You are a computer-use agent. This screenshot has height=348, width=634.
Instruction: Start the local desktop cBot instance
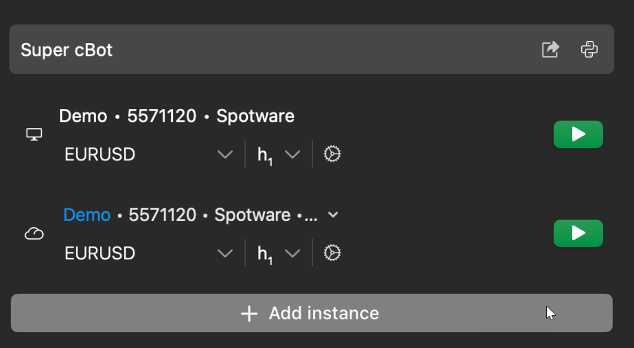578,135
